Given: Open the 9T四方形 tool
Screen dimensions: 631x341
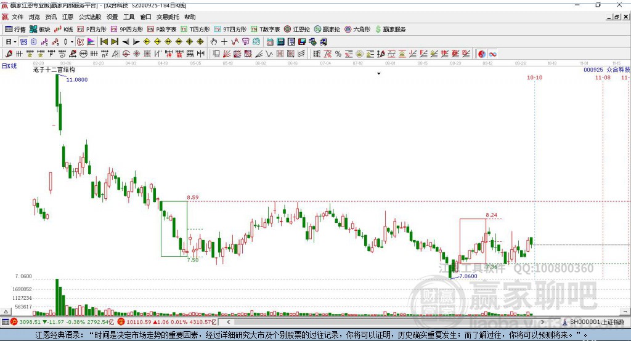Looking at the screenshot, I should click(230, 30).
